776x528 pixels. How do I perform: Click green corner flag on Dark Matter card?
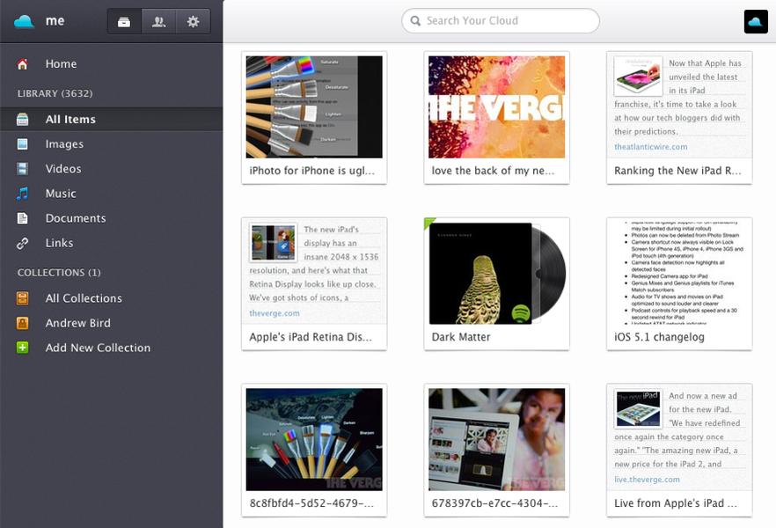point(428,223)
